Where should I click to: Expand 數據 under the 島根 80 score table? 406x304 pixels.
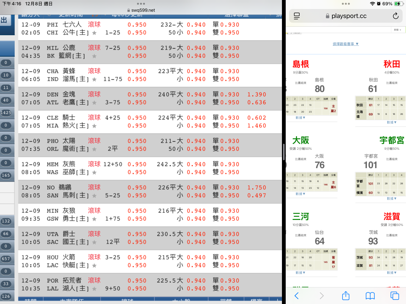tap(300, 117)
